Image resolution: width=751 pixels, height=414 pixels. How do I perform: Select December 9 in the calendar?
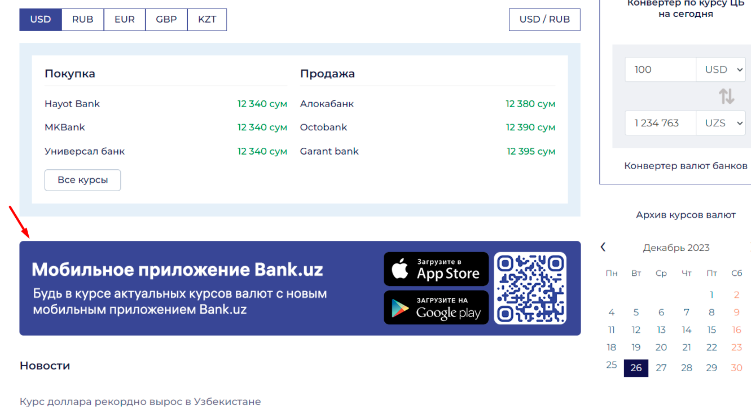click(736, 312)
